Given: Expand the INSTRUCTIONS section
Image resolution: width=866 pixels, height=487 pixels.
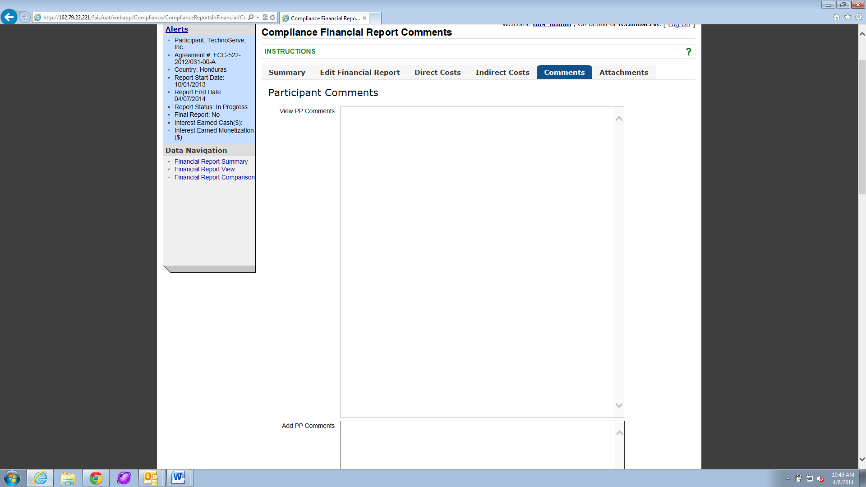Looking at the screenshot, I should [290, 51].
